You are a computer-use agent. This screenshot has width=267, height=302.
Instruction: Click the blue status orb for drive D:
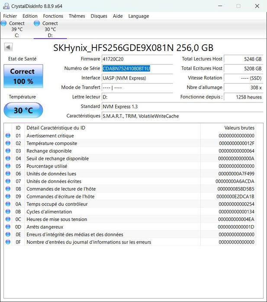(x=37, y=23)
